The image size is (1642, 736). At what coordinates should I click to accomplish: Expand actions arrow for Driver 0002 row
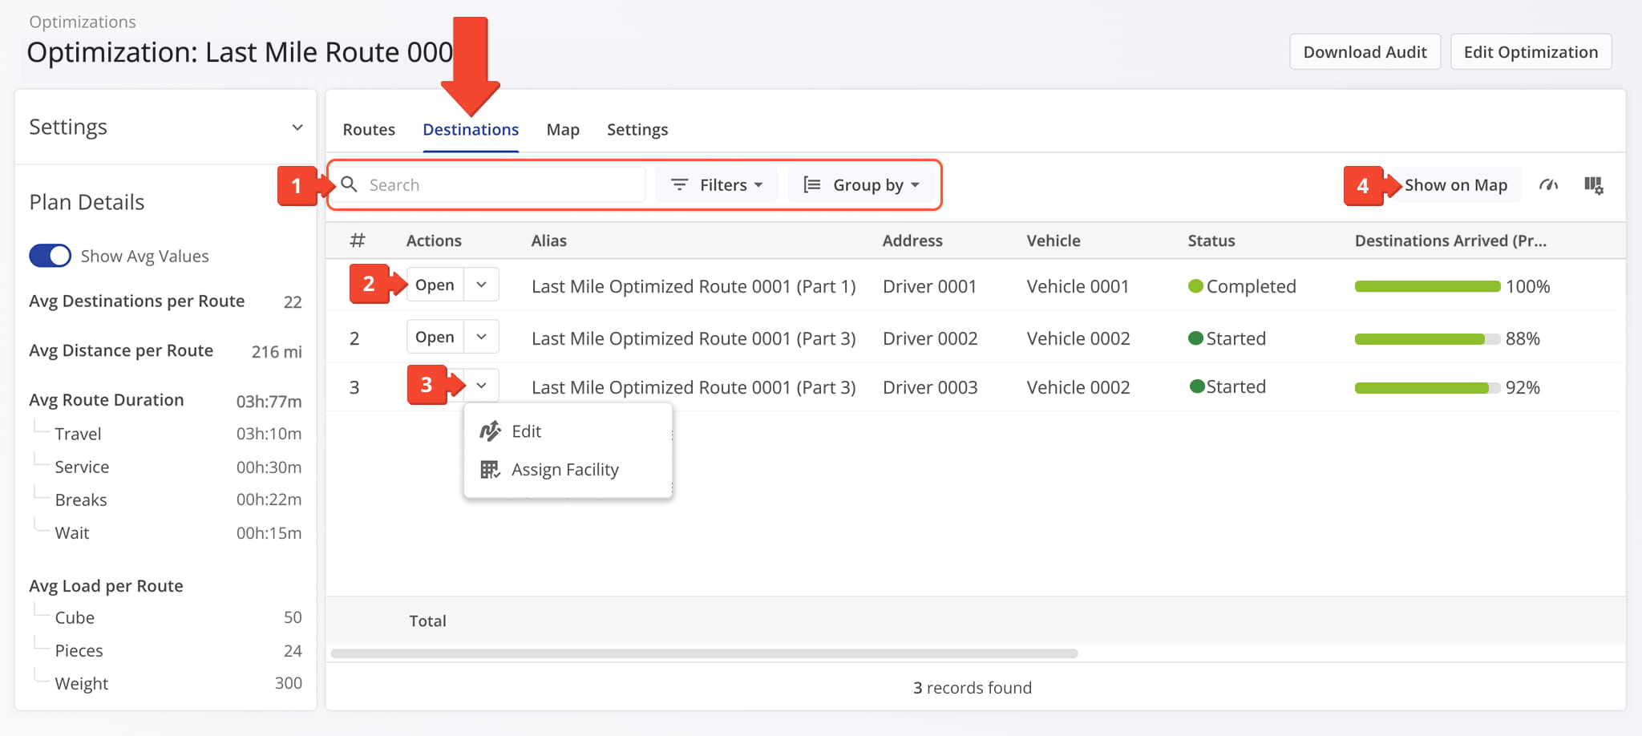point(481,337)
